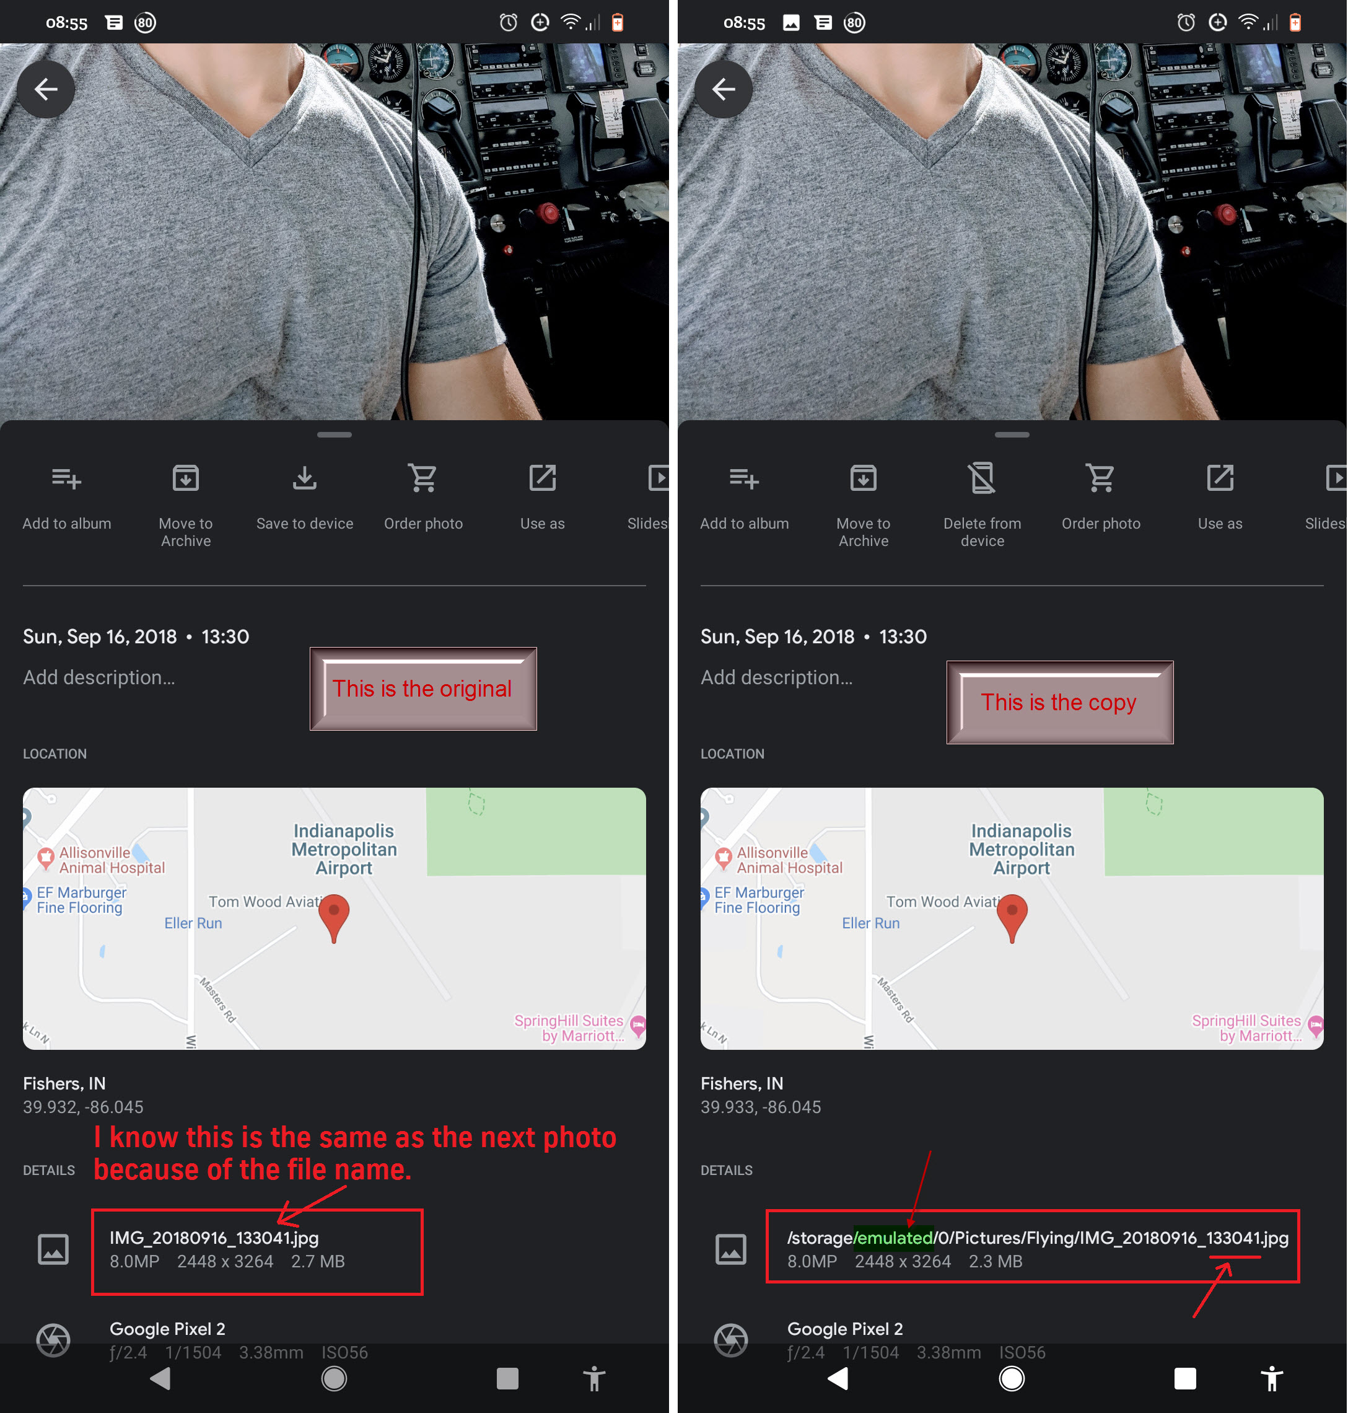Select Add description field (right panel)

(781, 679)
